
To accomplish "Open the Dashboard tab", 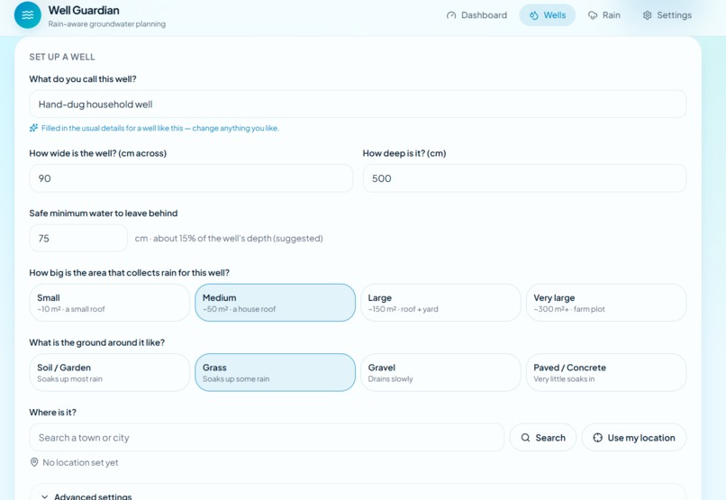I will (x=476, y=15).
